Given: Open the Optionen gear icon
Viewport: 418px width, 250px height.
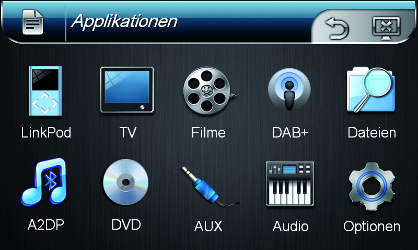Looking at the screenshot, I should pyautogui.click(x=371, y=186).
